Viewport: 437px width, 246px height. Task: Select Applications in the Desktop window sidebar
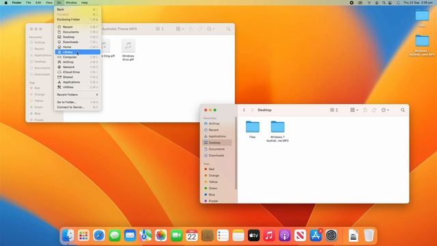(x=217, y=137)
